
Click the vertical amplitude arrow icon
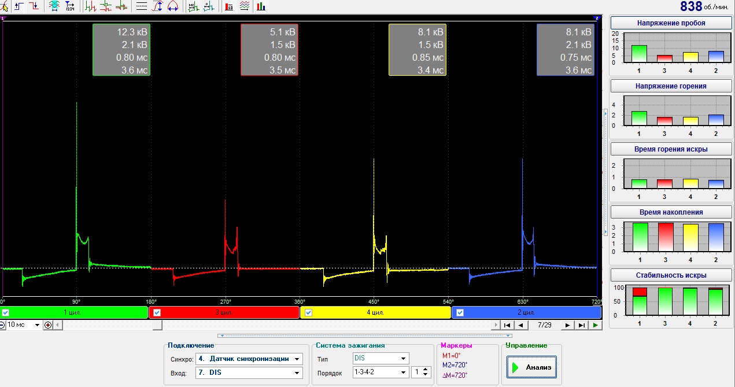157,6
